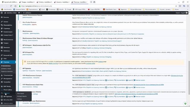Reload the page in the browser

click(11, 6)
